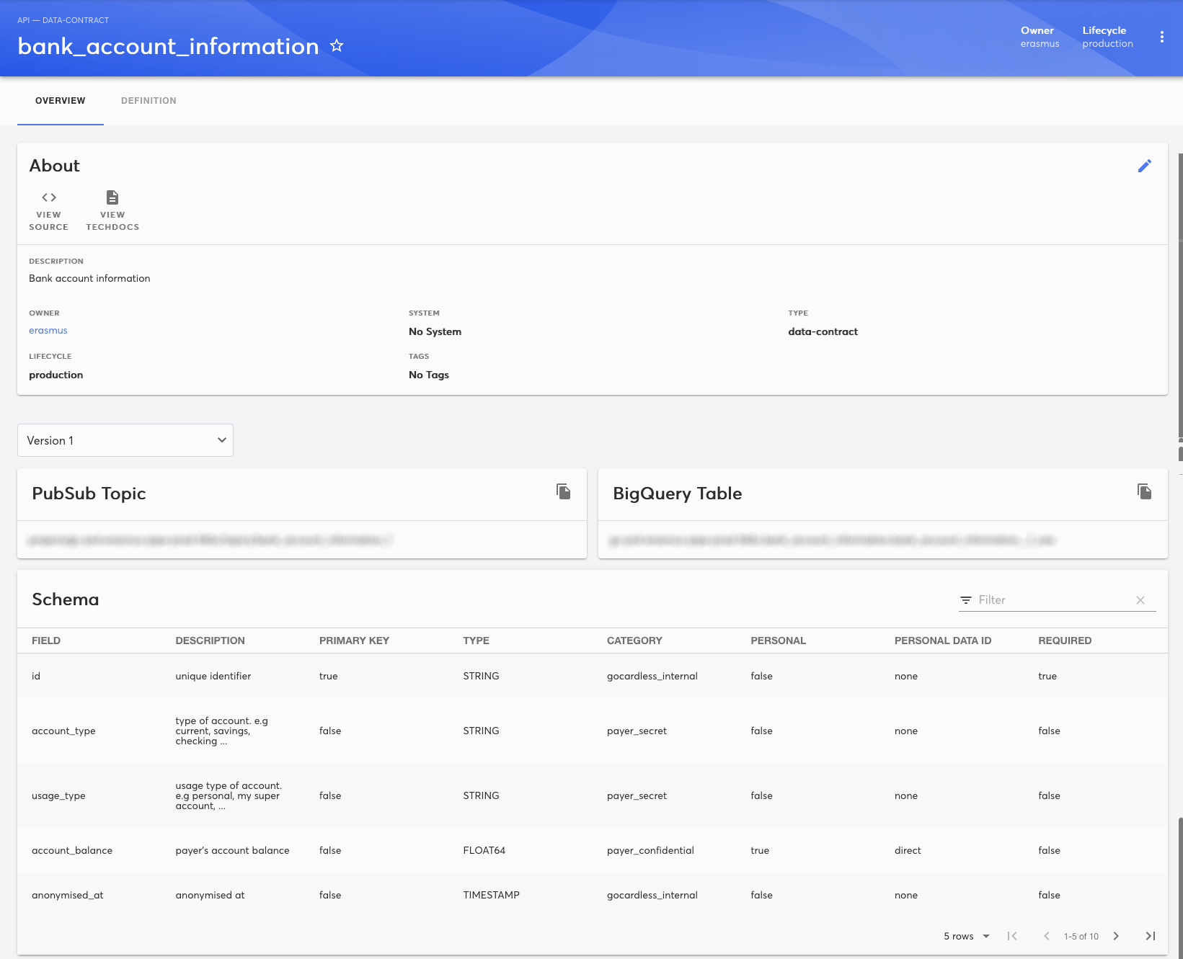Clear the schema filter field
Screen dimensions: 1183x959
[1140, 600]
